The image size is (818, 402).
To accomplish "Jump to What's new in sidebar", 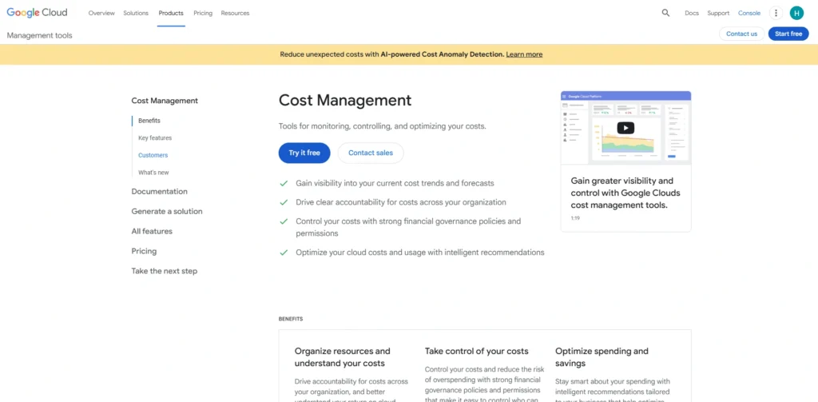I will pos(153,173).
